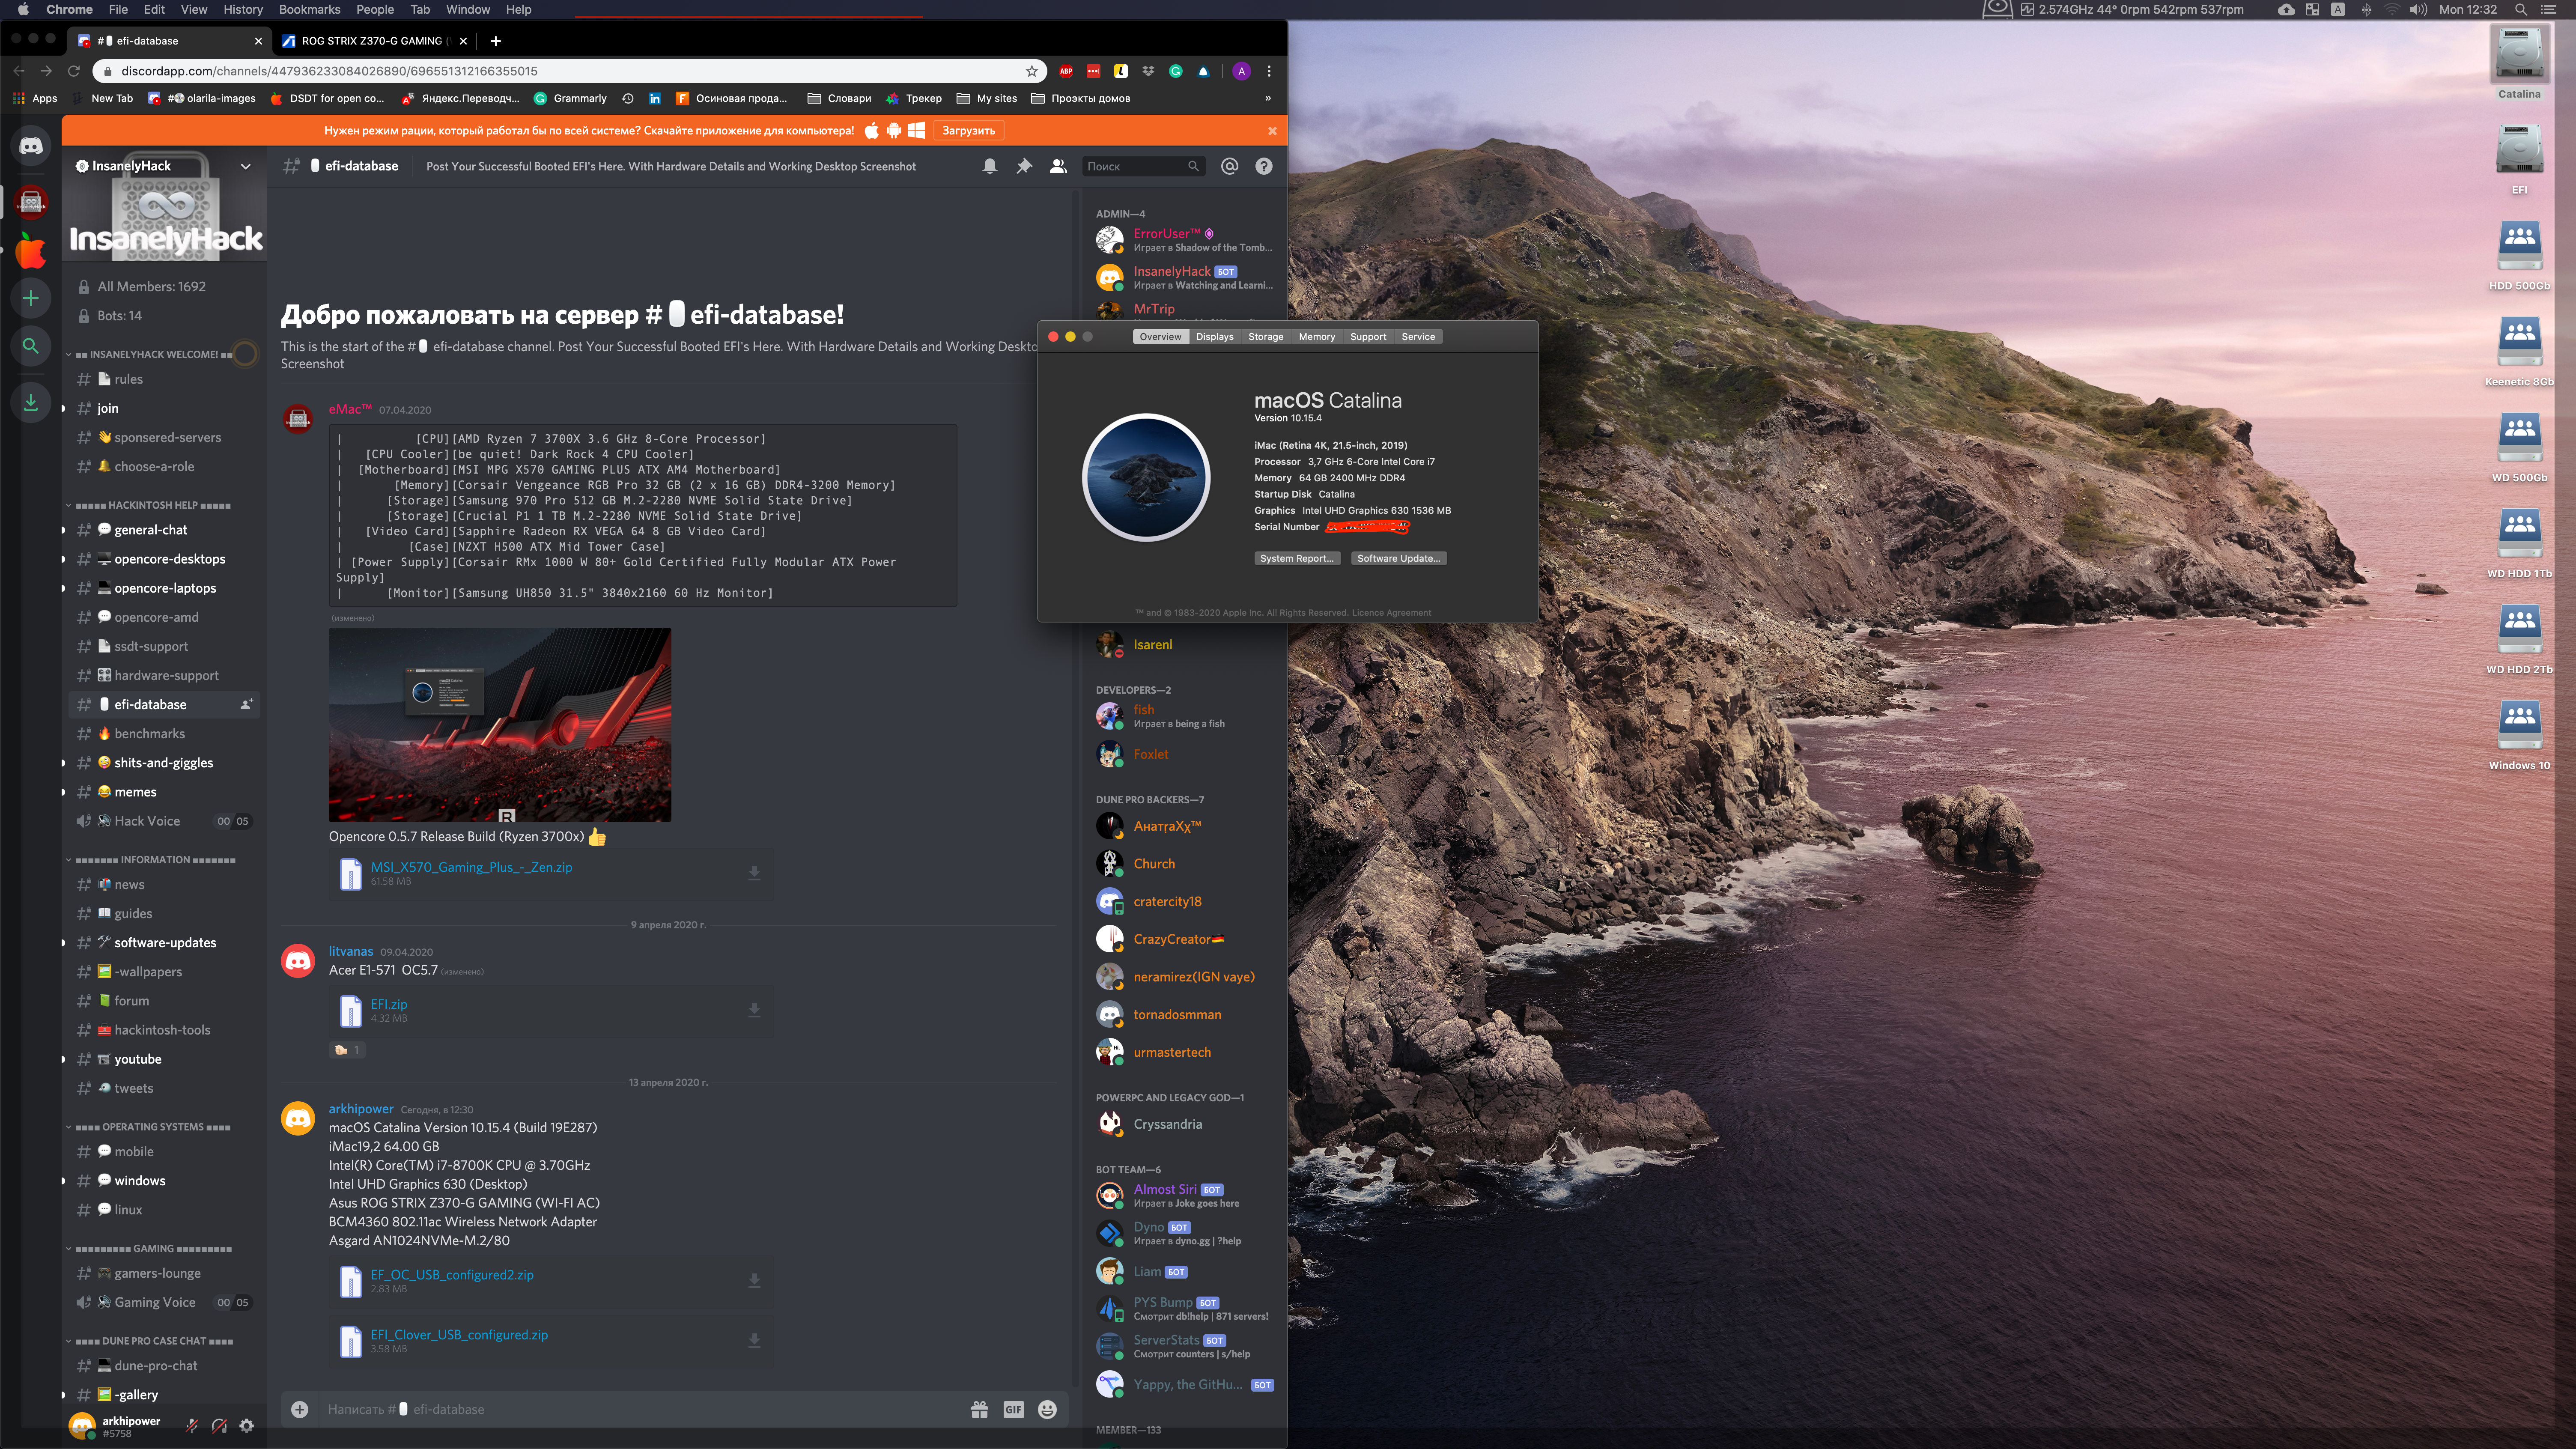
Task: Click the System Report button
Action: click(x=1296, y=558)
